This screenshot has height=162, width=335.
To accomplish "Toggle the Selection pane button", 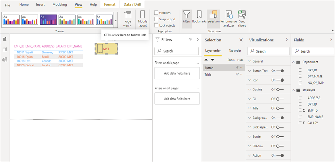I will tap(213, 19).
